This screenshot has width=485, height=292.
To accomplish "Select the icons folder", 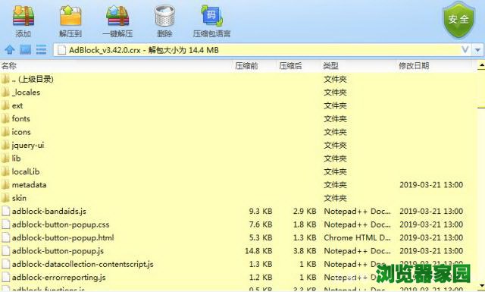I will (238, 132).
